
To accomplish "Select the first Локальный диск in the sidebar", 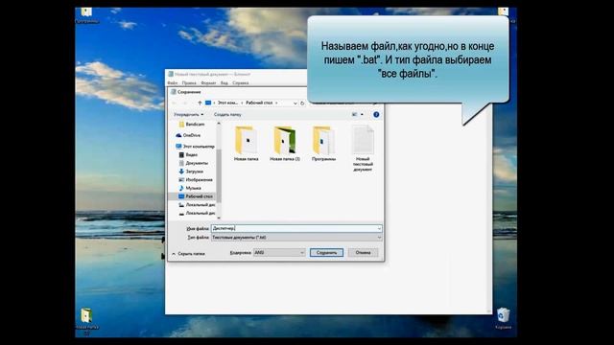I will pos(197,204).
